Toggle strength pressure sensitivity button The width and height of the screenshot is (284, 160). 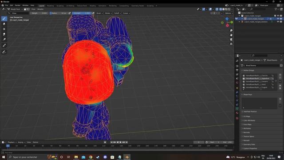tap(93, 13)
